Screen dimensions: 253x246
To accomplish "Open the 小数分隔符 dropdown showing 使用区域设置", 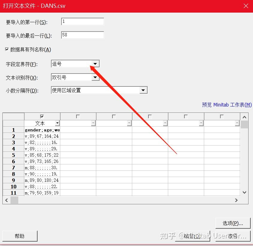I will coord(143,90).
